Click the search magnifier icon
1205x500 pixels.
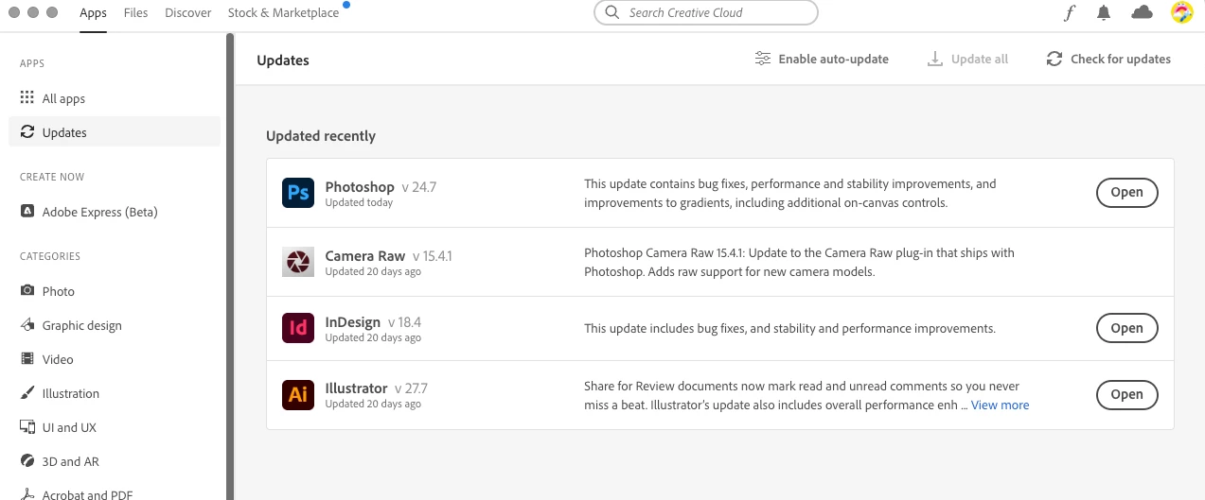[614, 13]
